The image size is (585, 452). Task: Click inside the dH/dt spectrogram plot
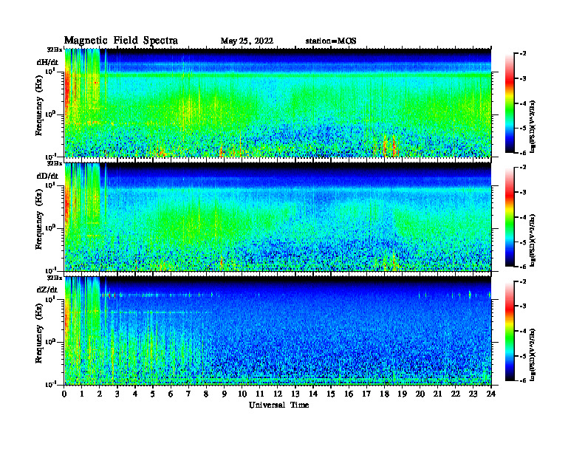278,103
